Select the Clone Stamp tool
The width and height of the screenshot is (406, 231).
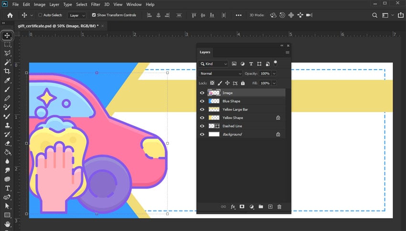[7, 125]
